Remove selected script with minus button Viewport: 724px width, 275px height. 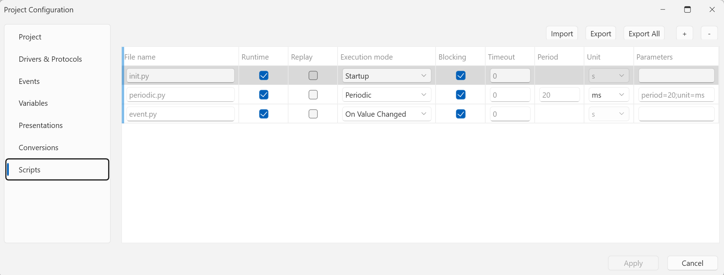pos(709,34)
